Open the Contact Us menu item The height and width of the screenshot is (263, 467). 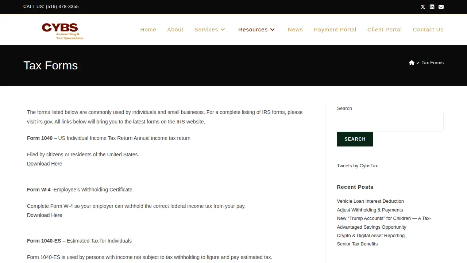428,30
